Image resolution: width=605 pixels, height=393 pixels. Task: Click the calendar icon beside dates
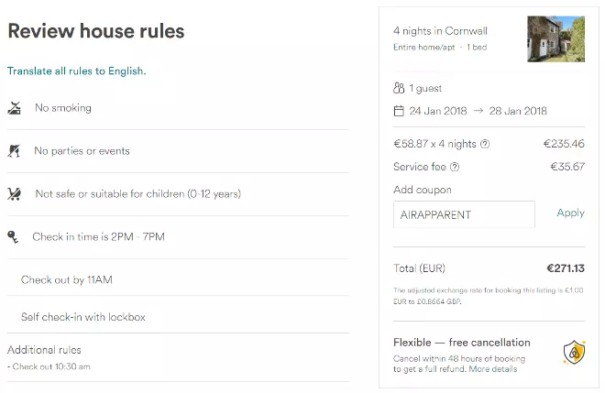point(398,111)
